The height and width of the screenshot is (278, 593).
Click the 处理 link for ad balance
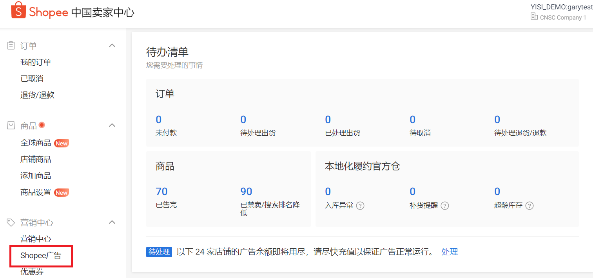450,252
